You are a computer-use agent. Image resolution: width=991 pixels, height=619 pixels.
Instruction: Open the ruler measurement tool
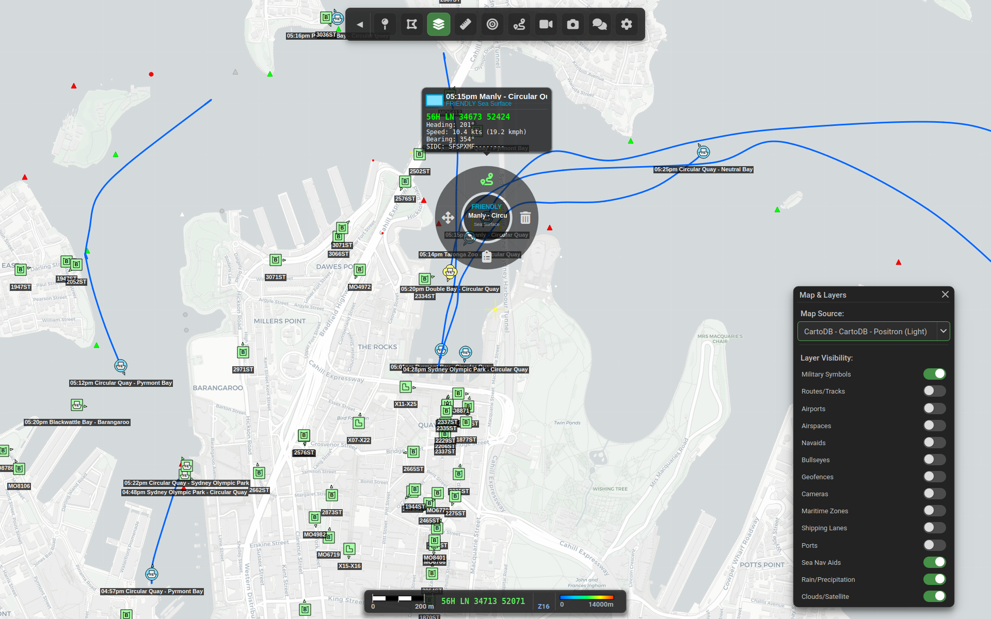coord(465,24)
